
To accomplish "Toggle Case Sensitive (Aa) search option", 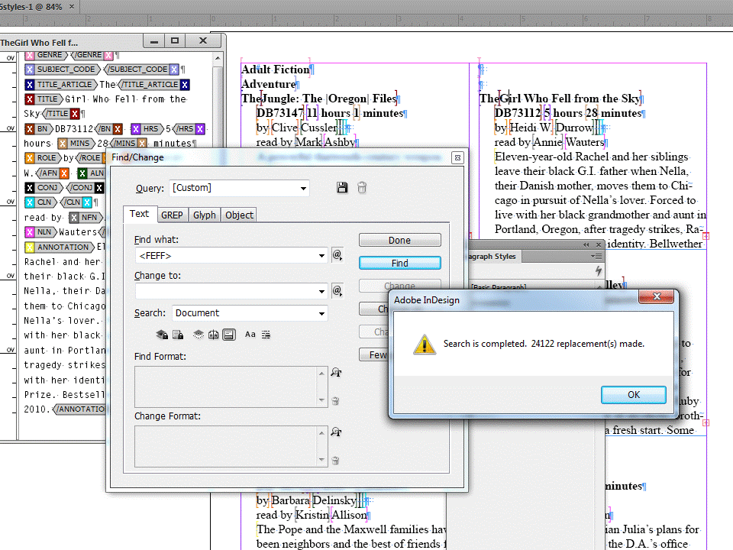I will point(250,335).
